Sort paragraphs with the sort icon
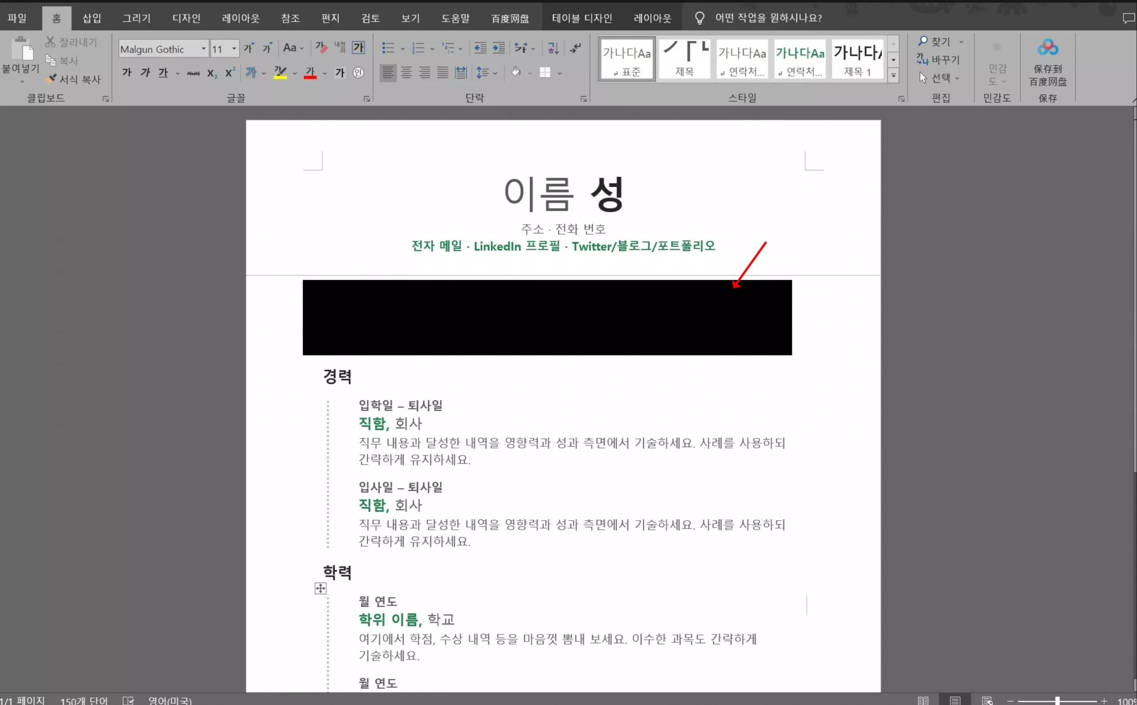The image size is (1137, 705). pyautogui.click(x=553, y=48)
